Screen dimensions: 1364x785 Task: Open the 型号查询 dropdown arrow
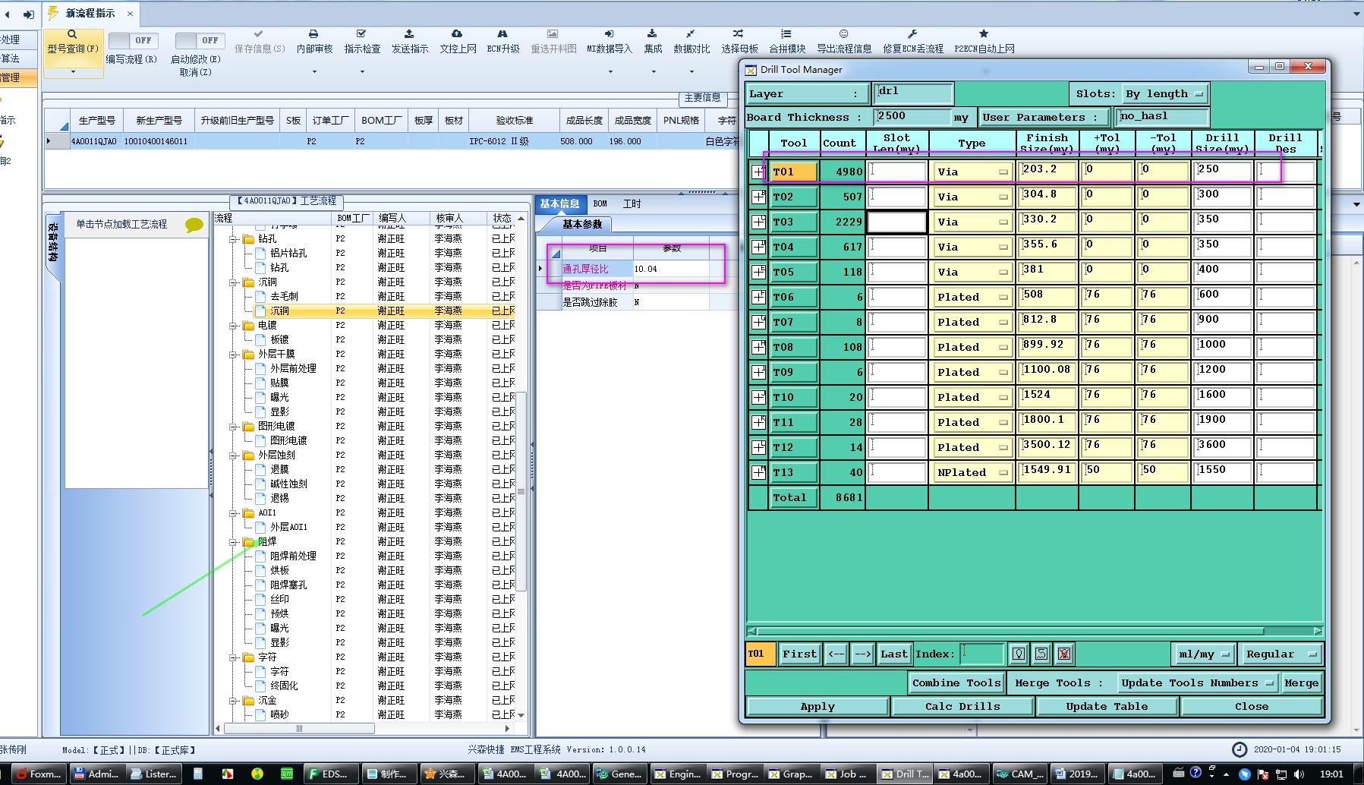73,71
